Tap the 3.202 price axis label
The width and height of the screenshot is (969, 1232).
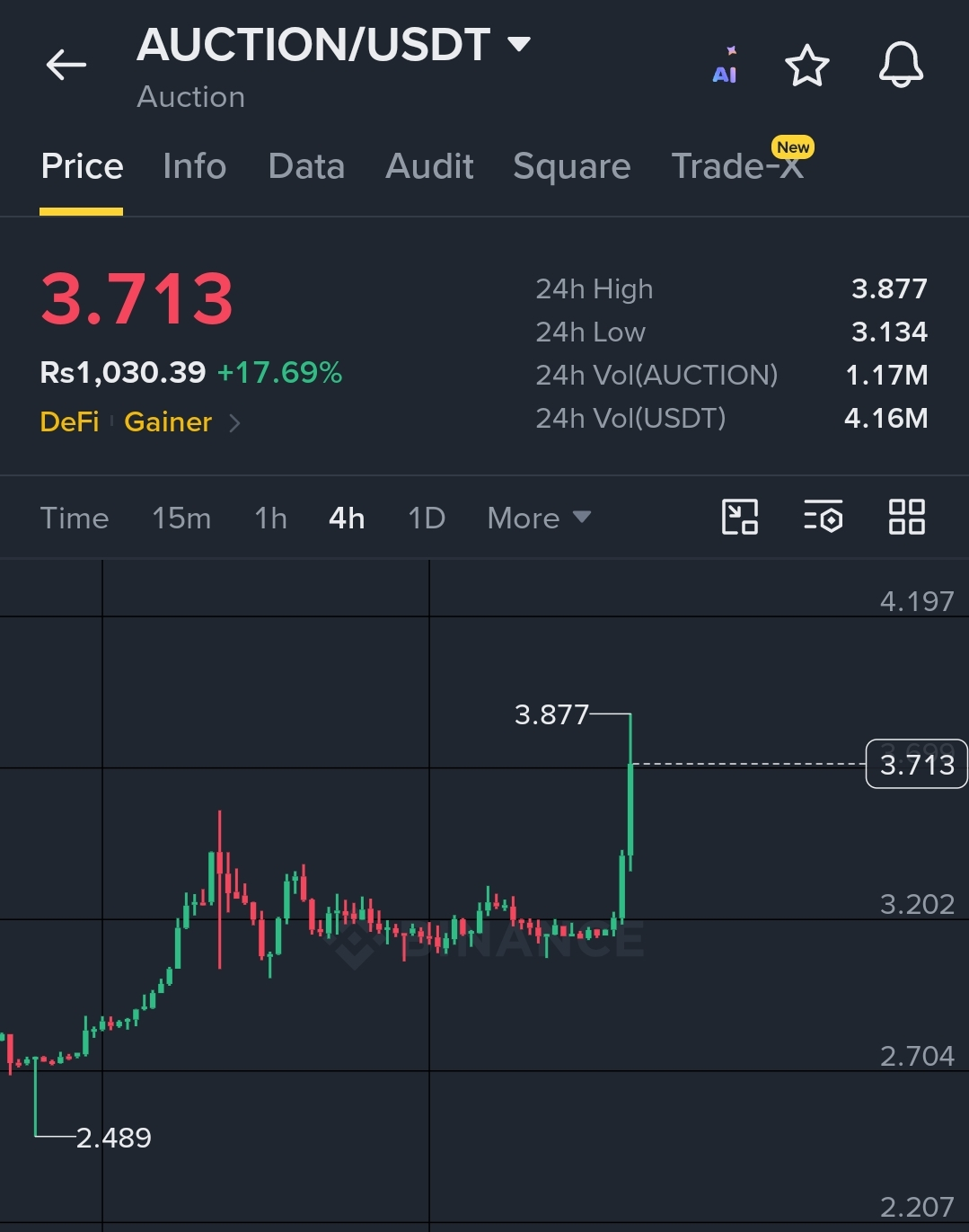pyautogui.click(x=917, y=903)
